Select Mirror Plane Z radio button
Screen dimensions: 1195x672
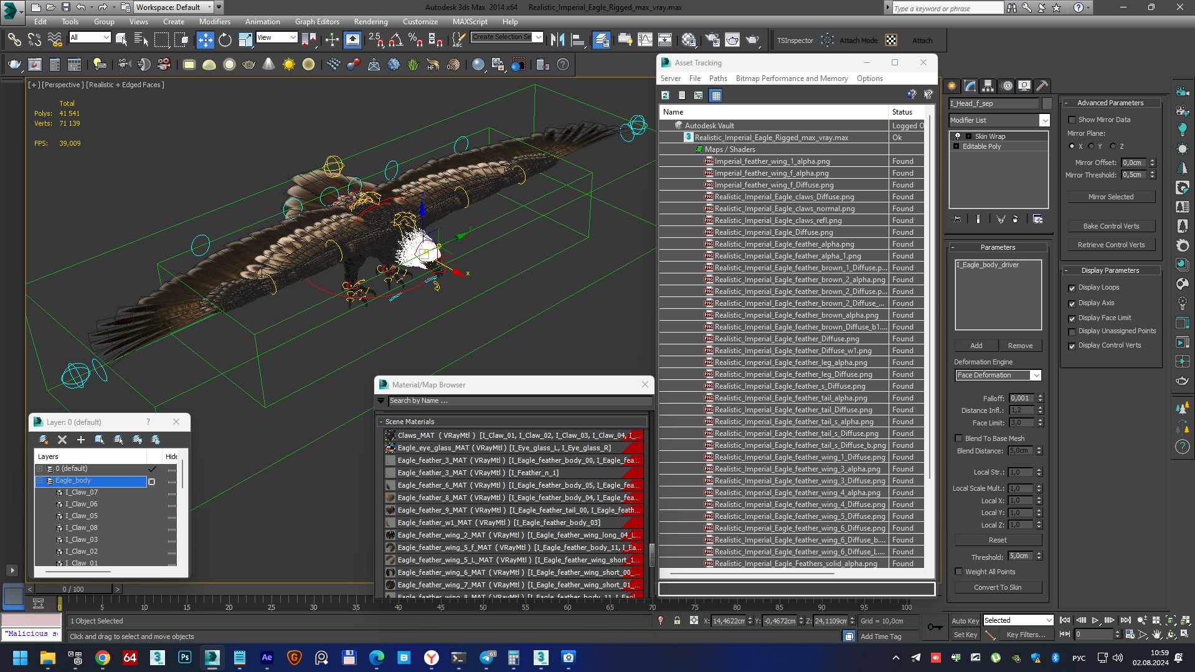[x=1113, y=146]
